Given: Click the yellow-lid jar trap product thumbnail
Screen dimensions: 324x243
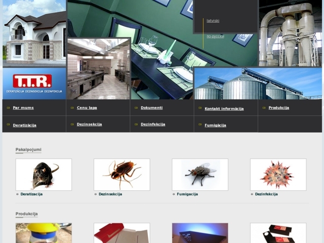Looking at the screenshot, I should click(44, 233).
